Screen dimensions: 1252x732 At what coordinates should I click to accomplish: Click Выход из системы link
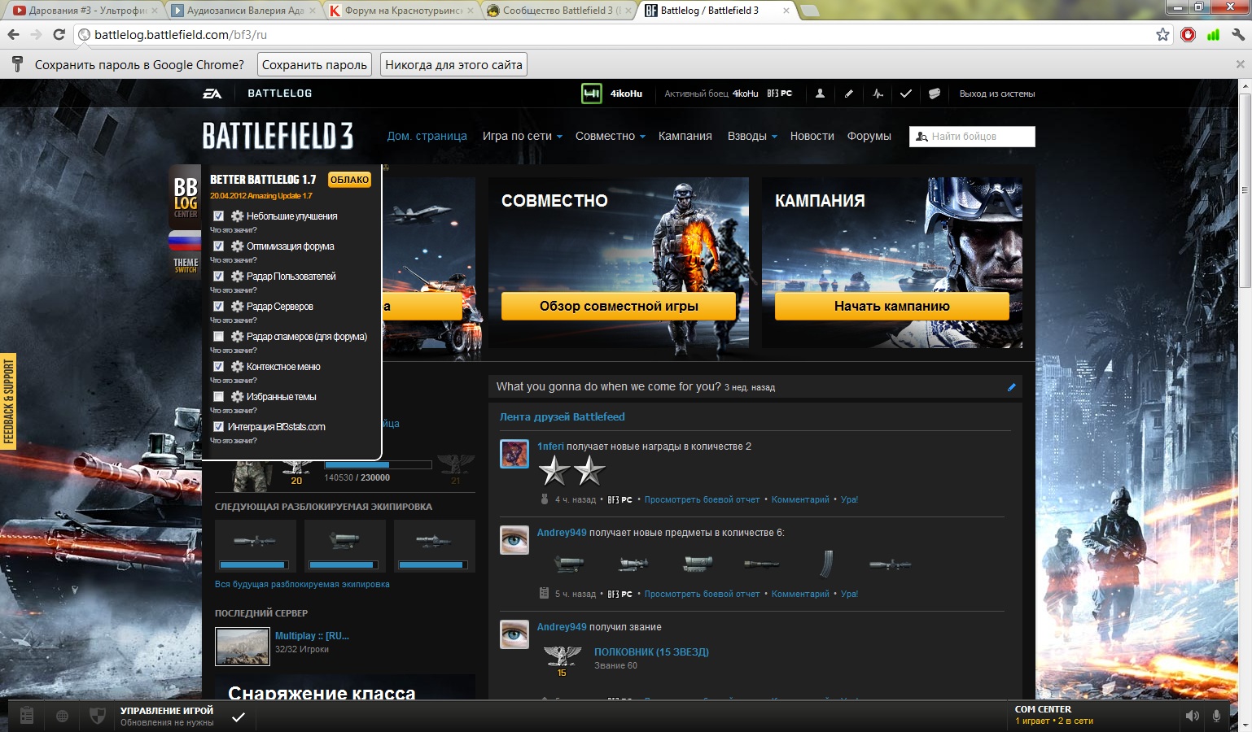(997, 94)
